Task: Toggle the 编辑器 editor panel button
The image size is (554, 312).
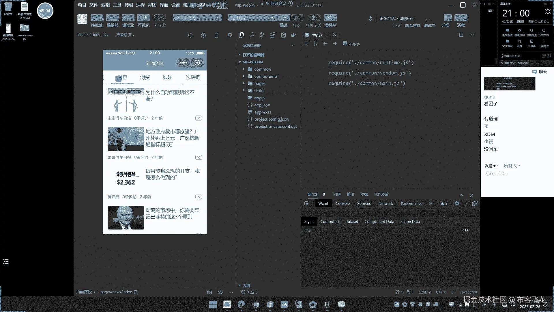Action: (113, 18)
